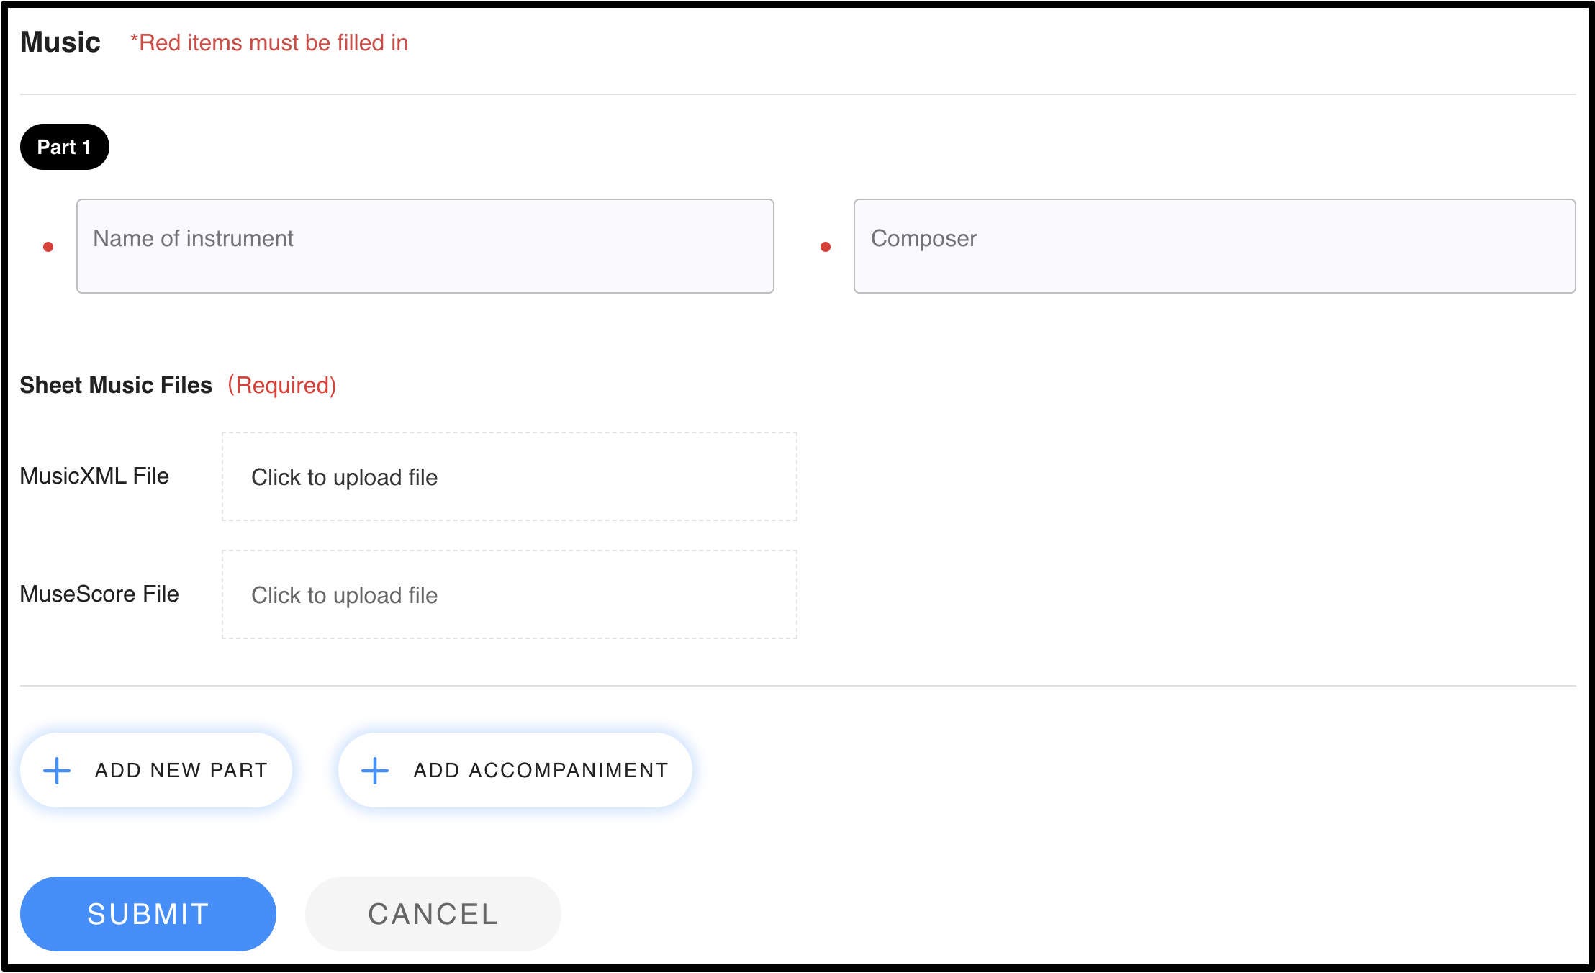Focus the Composer input field
The height and width of the screenshot is (973, 1595).
1214,246
